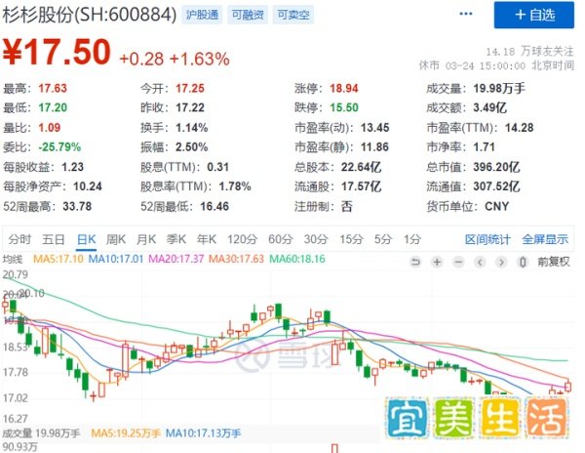Click the MA60:18.16 indicator label
Screen dimensions: 585x453
point(297,259)
